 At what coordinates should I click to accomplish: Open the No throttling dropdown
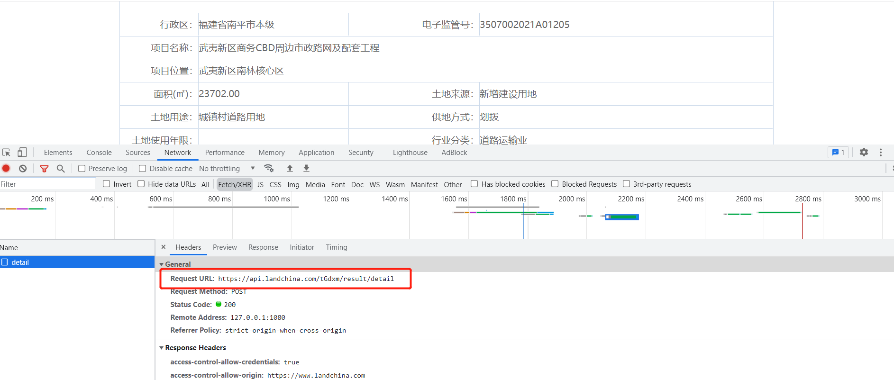click(x=227, y=169)
